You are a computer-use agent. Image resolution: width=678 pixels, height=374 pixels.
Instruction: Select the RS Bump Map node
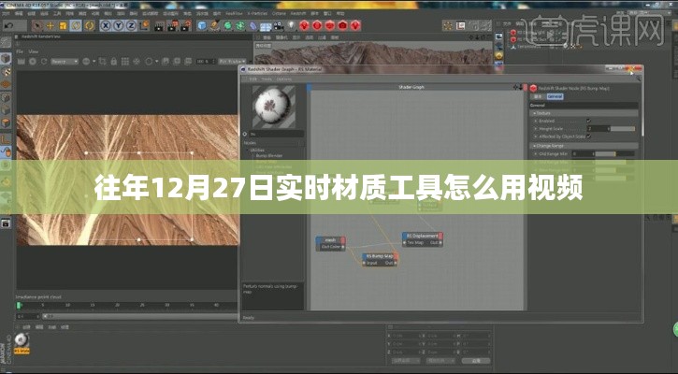380,255
